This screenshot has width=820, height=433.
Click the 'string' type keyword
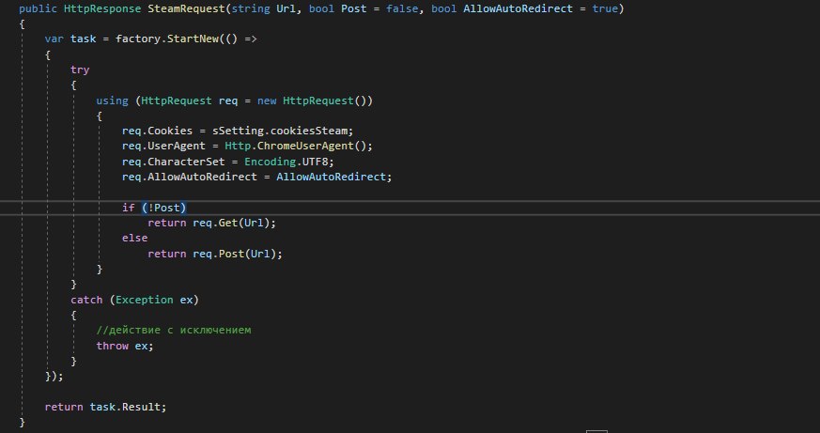[x=251, y=8]
